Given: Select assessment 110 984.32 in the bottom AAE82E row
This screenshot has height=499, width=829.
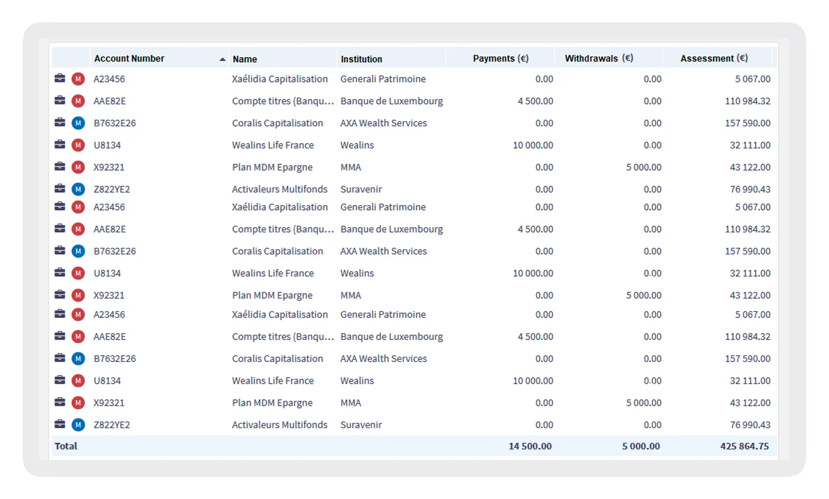Looking at the screenshot, I should click(748, 336).
